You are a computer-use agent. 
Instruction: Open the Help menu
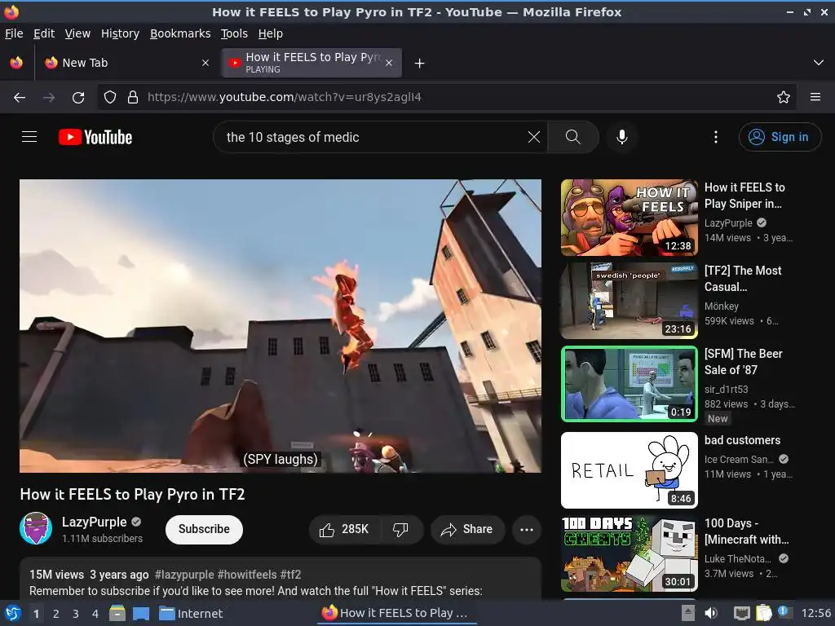tap(271, 33)
